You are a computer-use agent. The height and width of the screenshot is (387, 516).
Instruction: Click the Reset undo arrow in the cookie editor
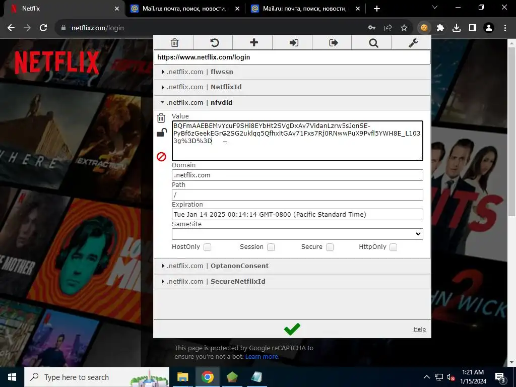(x=214, y=43)
